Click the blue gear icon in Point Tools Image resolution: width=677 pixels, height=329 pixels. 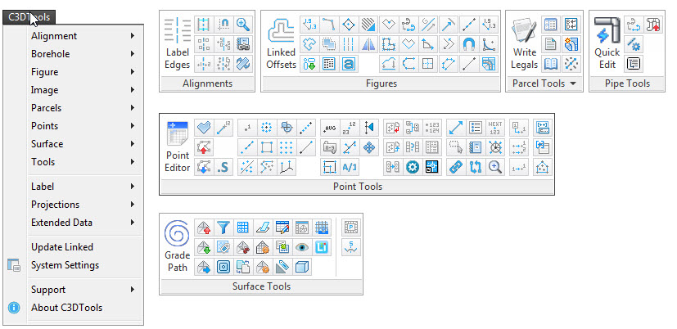(x=413, y=167)
